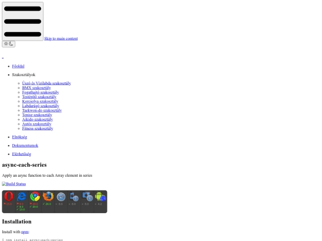Click the iPad Safari icon
This screenshot has height=241, width=322.
click(87, 196)
